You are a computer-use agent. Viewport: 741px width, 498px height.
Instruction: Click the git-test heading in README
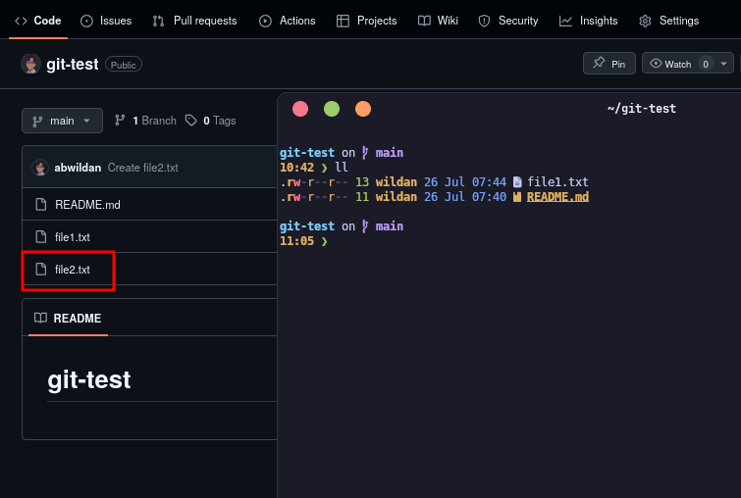(x=89, y=380)
